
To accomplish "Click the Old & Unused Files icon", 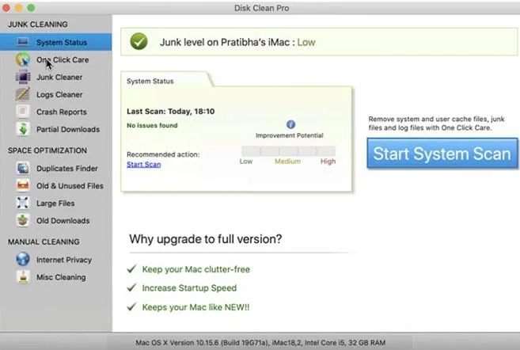I will pos(23,185).
